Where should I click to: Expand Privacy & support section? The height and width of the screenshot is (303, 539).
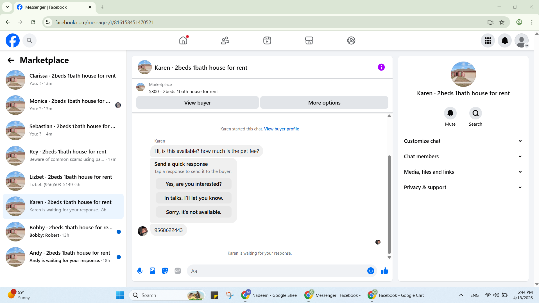pos(463,187)
